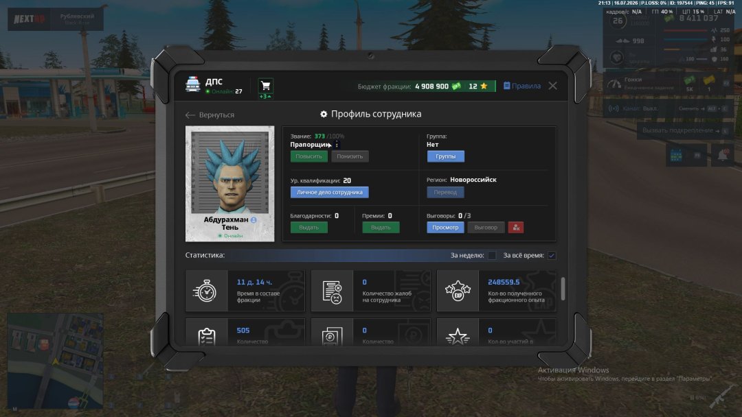Enable the За неделю checkbox
Screen dimensions: 742x417
(492, 256)
